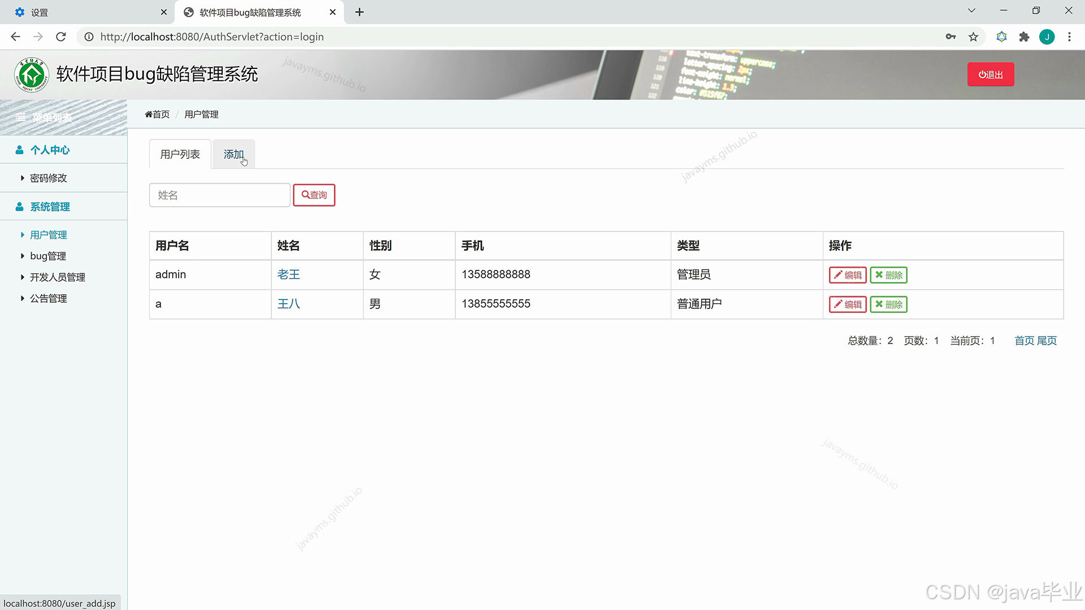This screenshot has width=1085, height=610.
Task: Click 删除 for the admin row
Action: coord(889,275)
